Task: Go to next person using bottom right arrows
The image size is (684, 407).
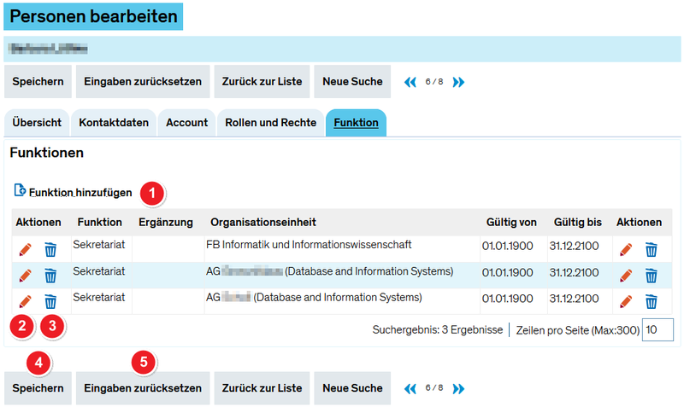Action: pyautogui.click(x=458, y=389)
